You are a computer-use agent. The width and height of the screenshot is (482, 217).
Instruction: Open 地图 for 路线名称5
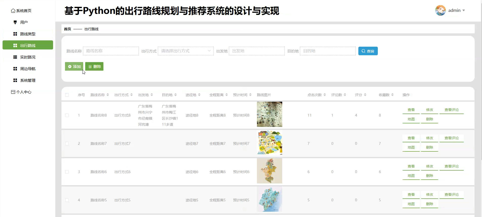(x=411, y=204)
